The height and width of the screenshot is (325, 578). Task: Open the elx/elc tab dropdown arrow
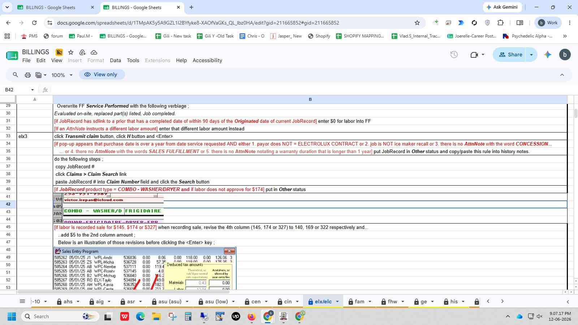click(x=337, y=302)
